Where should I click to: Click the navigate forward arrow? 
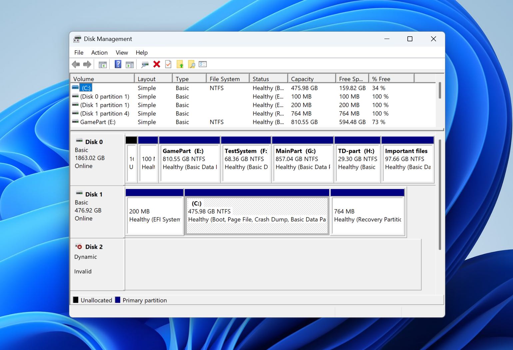[x=87, y=64]
